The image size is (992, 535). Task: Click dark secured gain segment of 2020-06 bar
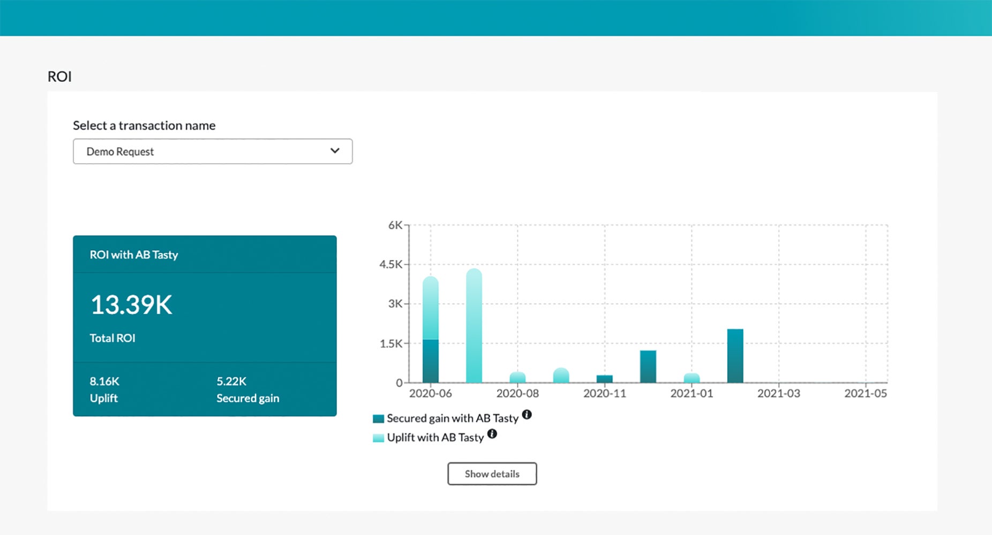click(x=430, y=361)
